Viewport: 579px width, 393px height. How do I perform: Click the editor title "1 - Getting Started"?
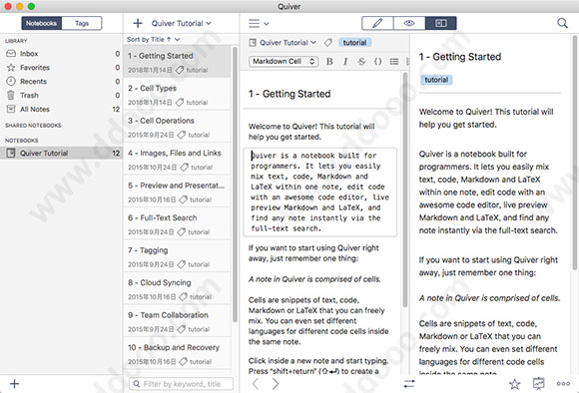pos(289,94)
